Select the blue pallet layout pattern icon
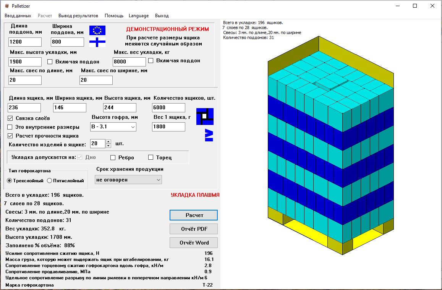442x290 pixels. click(205, 116)
